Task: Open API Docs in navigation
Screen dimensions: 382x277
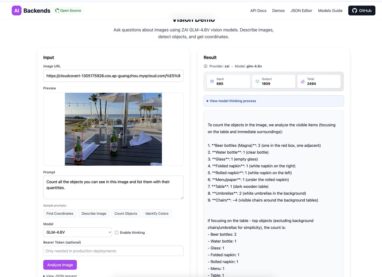Action: (x=258, y=10)
